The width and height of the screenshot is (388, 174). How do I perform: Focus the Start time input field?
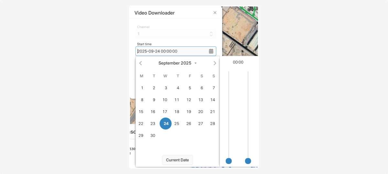pyautogui.click(x=176, y=51)
